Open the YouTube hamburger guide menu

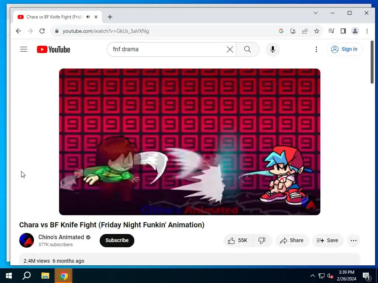pos(24,49)
